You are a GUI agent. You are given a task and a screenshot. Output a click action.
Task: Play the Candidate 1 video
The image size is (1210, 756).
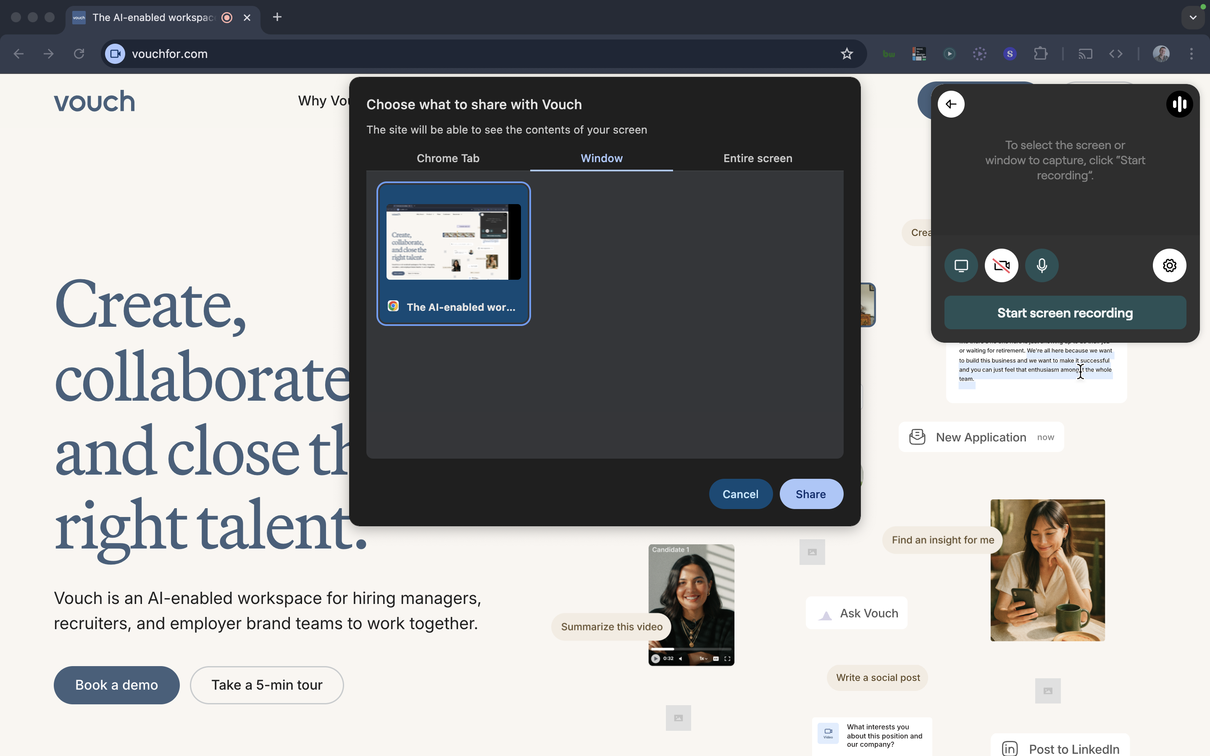655,659
